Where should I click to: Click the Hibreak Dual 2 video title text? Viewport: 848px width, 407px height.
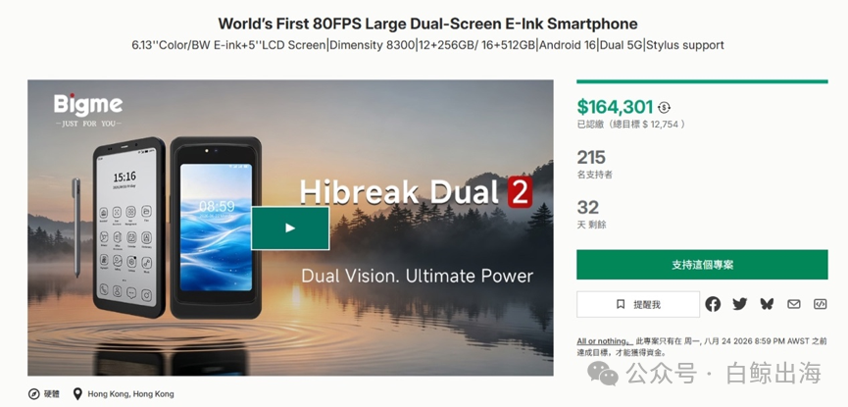pos(417,192)
